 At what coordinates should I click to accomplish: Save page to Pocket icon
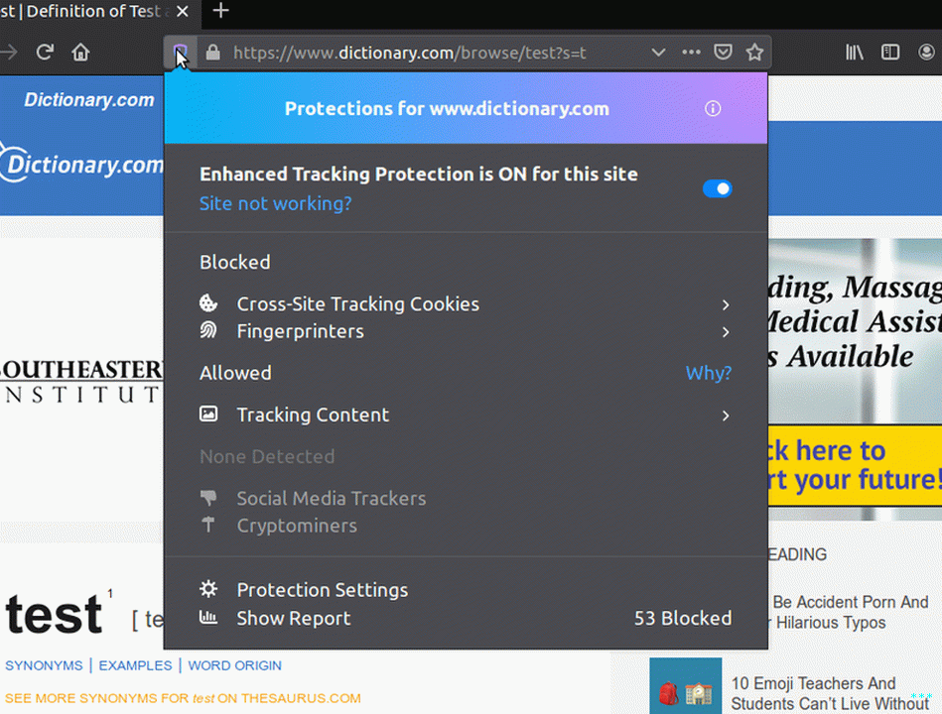click(725, 53)
